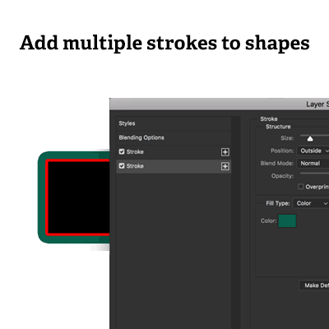Uncheck the first Stroke effect checkbox

[x=122, y=151]
